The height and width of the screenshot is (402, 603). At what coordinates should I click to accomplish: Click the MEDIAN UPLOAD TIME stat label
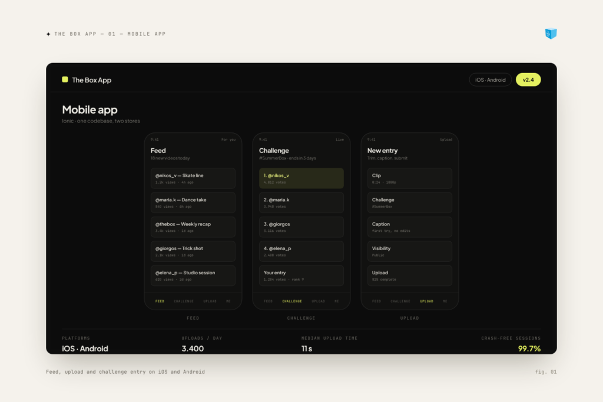(330, 338)
